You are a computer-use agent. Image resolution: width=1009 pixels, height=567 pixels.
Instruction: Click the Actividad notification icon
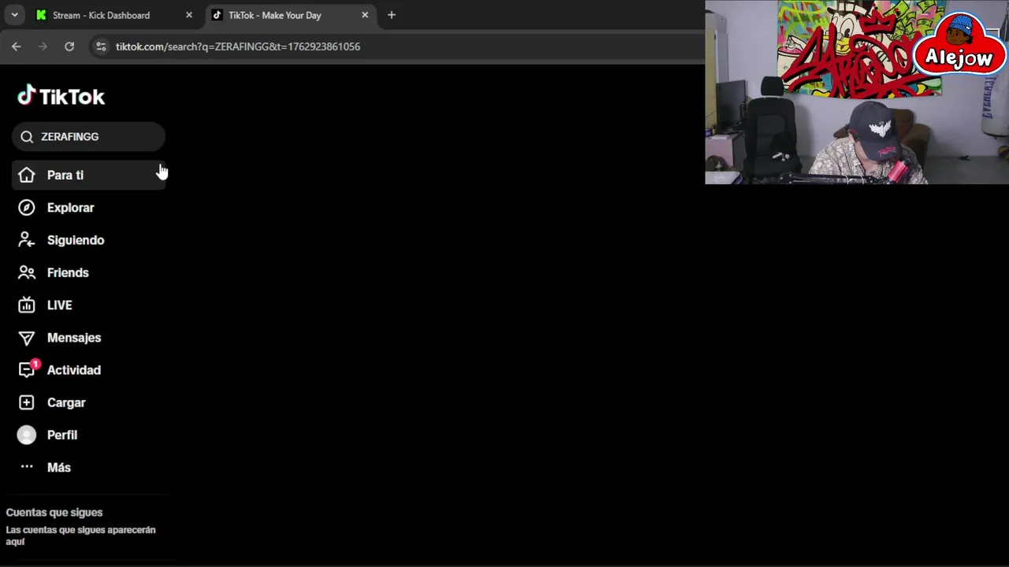[28, 369]
